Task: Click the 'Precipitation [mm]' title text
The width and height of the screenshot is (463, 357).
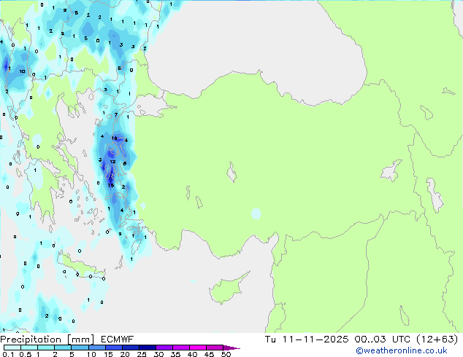Action: tap(47, 340)
